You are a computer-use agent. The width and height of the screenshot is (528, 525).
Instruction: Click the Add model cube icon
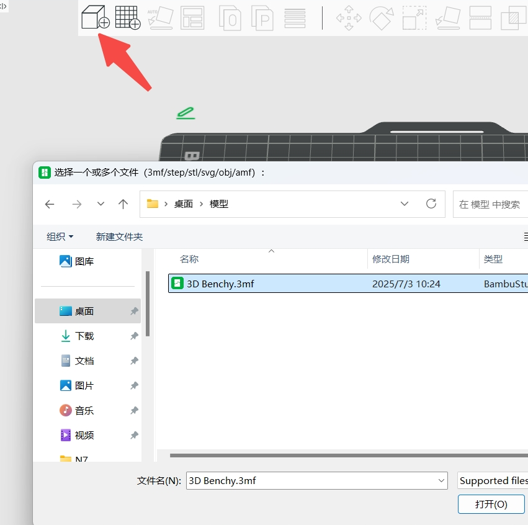pyautogui.click(x=95, y=17)
